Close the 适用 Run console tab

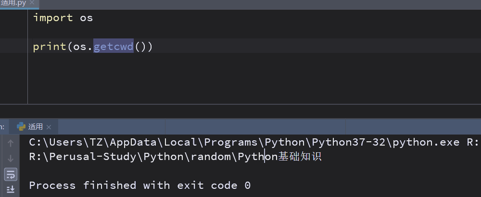pos(50,127)
